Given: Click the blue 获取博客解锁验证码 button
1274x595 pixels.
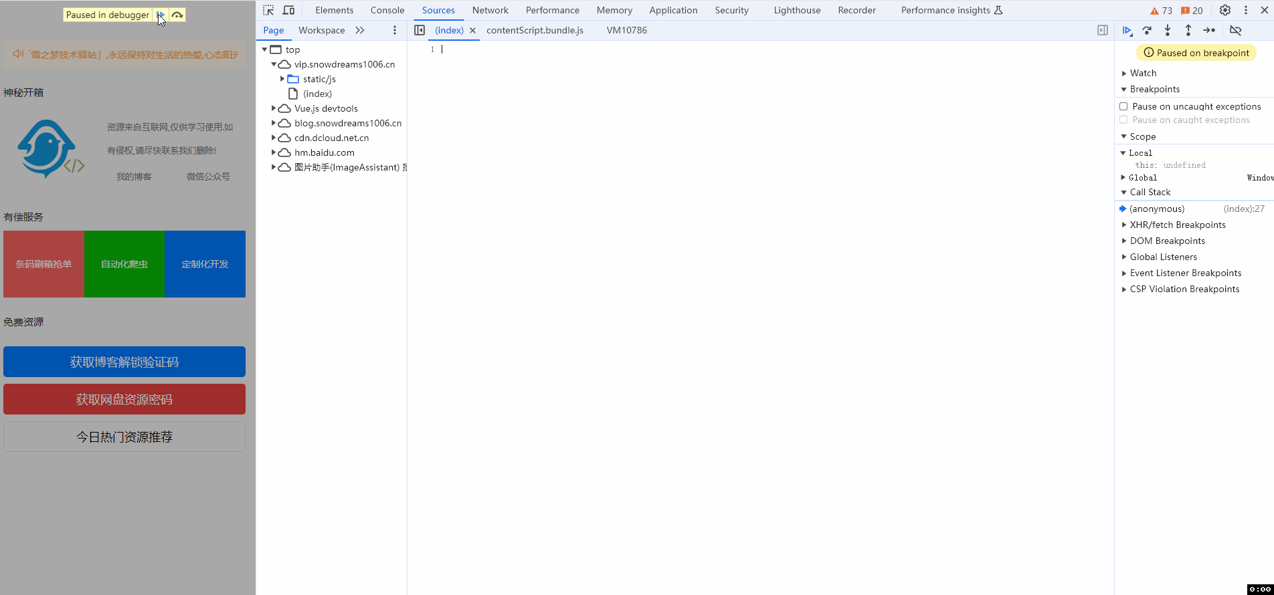Looking at the screenshot, I should point(124,362).
